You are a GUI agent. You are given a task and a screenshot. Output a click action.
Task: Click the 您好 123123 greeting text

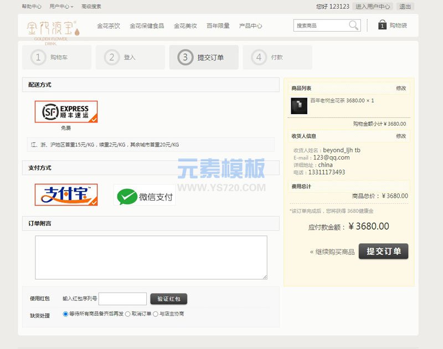(x=333, y=7)
